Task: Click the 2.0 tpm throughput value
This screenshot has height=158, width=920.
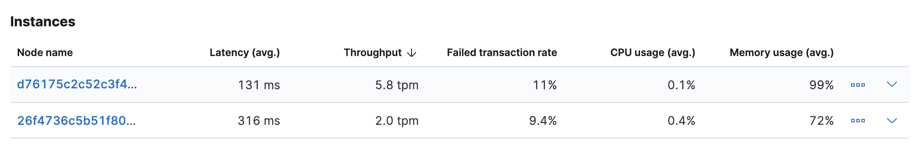Action: click(397, 121)
